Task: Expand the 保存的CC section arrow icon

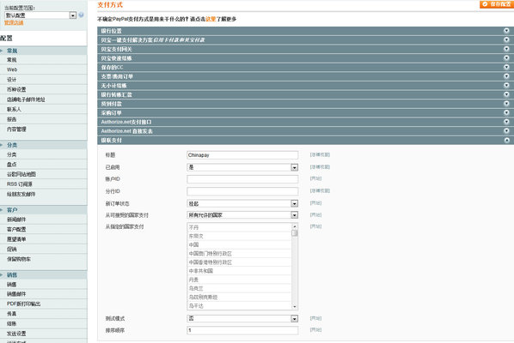Action: click(x=506, y=67)
